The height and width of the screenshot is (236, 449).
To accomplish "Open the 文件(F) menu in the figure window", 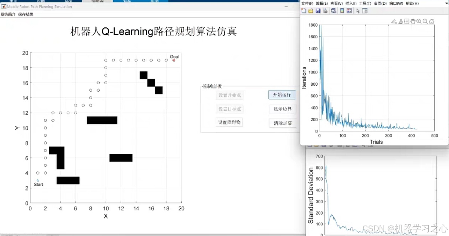I will pos(307,4).
